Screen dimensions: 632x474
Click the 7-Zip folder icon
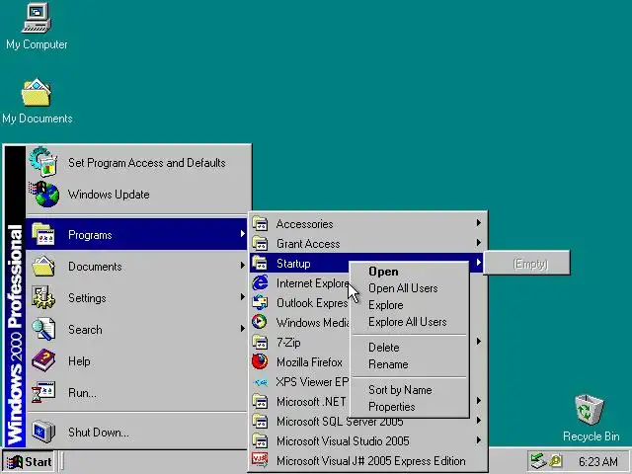(260, 343)
